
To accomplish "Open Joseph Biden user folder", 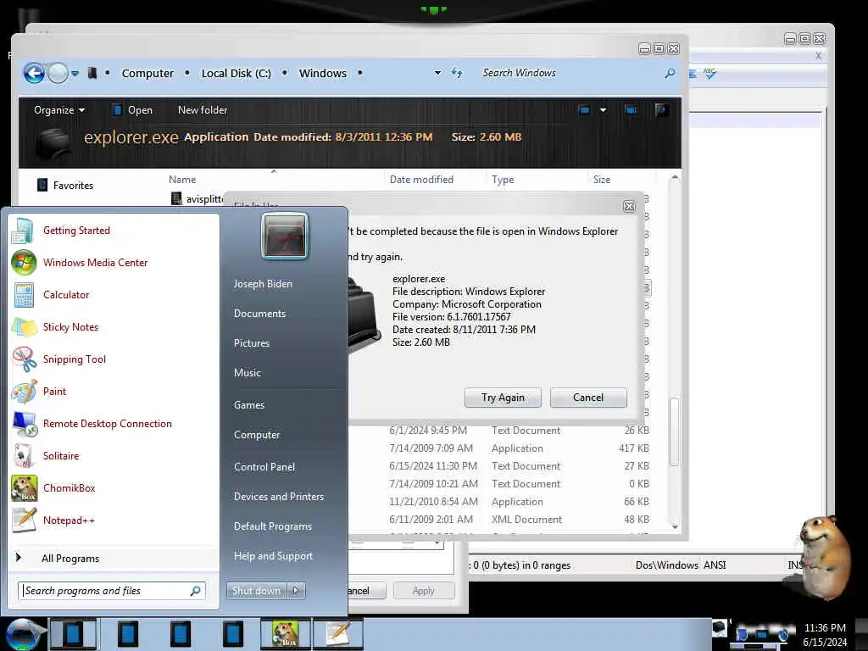I will point(263,283).
